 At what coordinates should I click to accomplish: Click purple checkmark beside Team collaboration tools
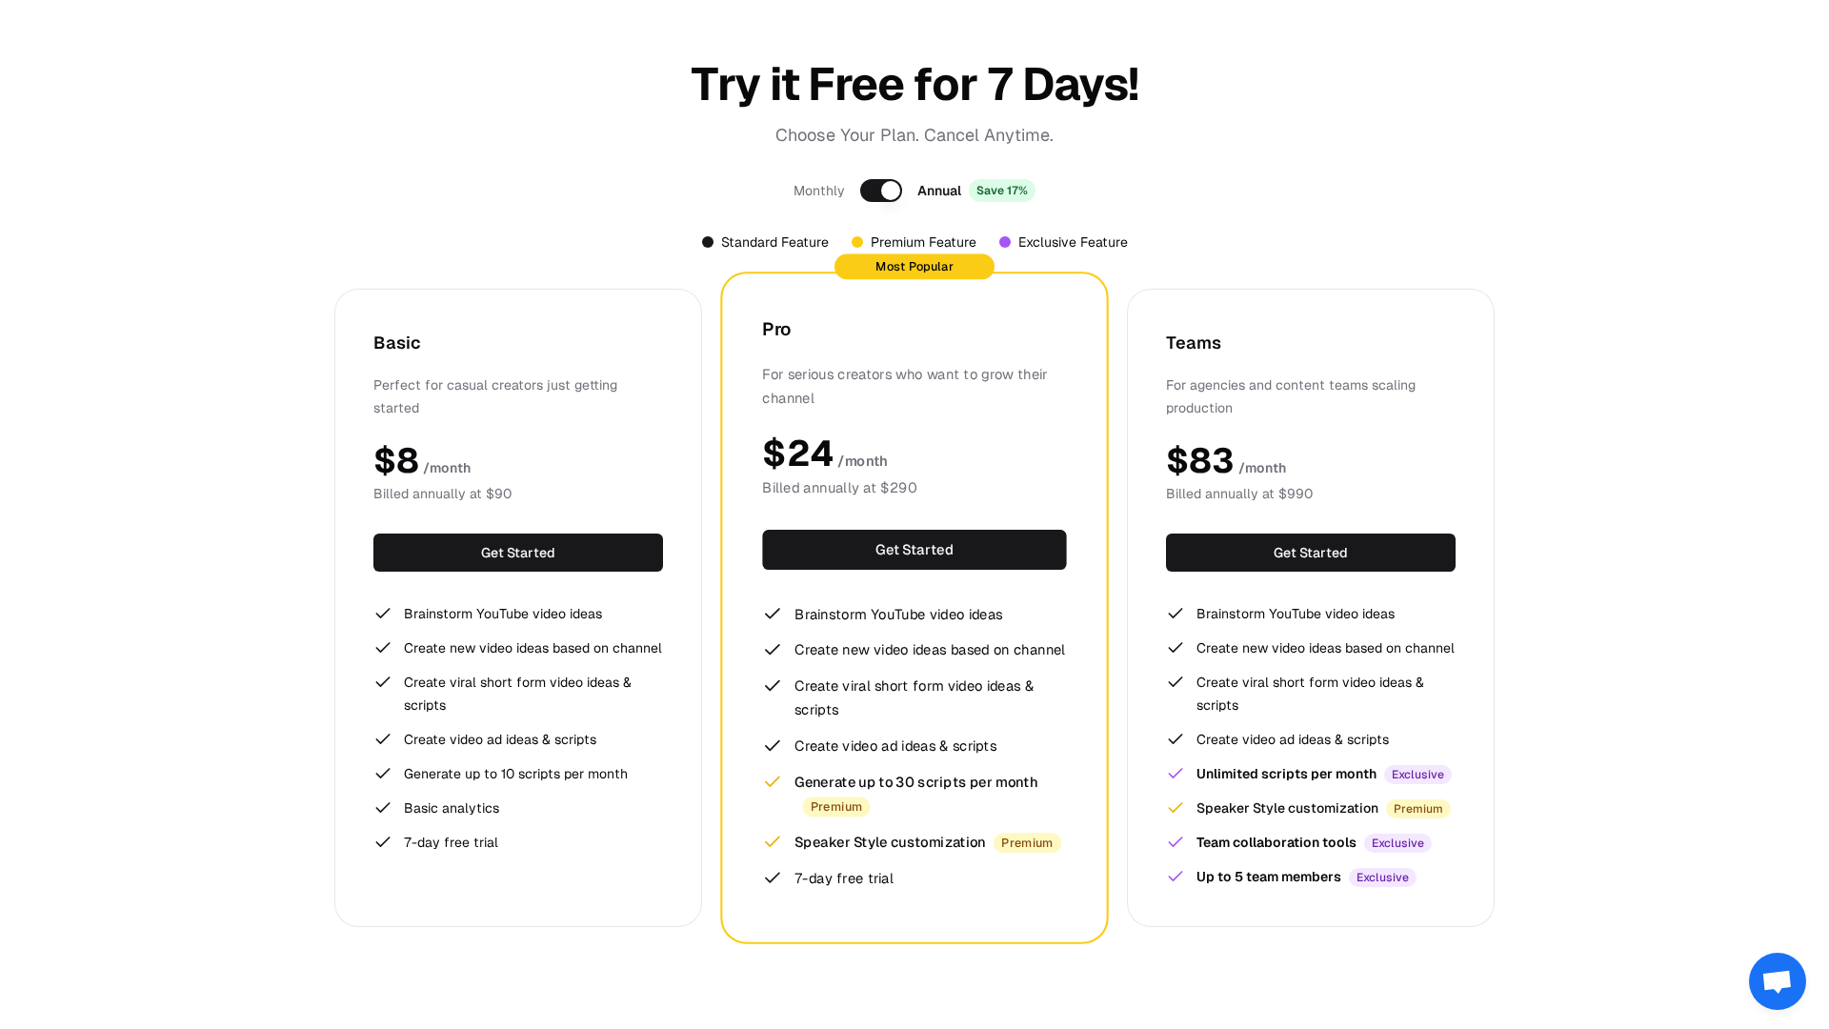click(1176, 842)
